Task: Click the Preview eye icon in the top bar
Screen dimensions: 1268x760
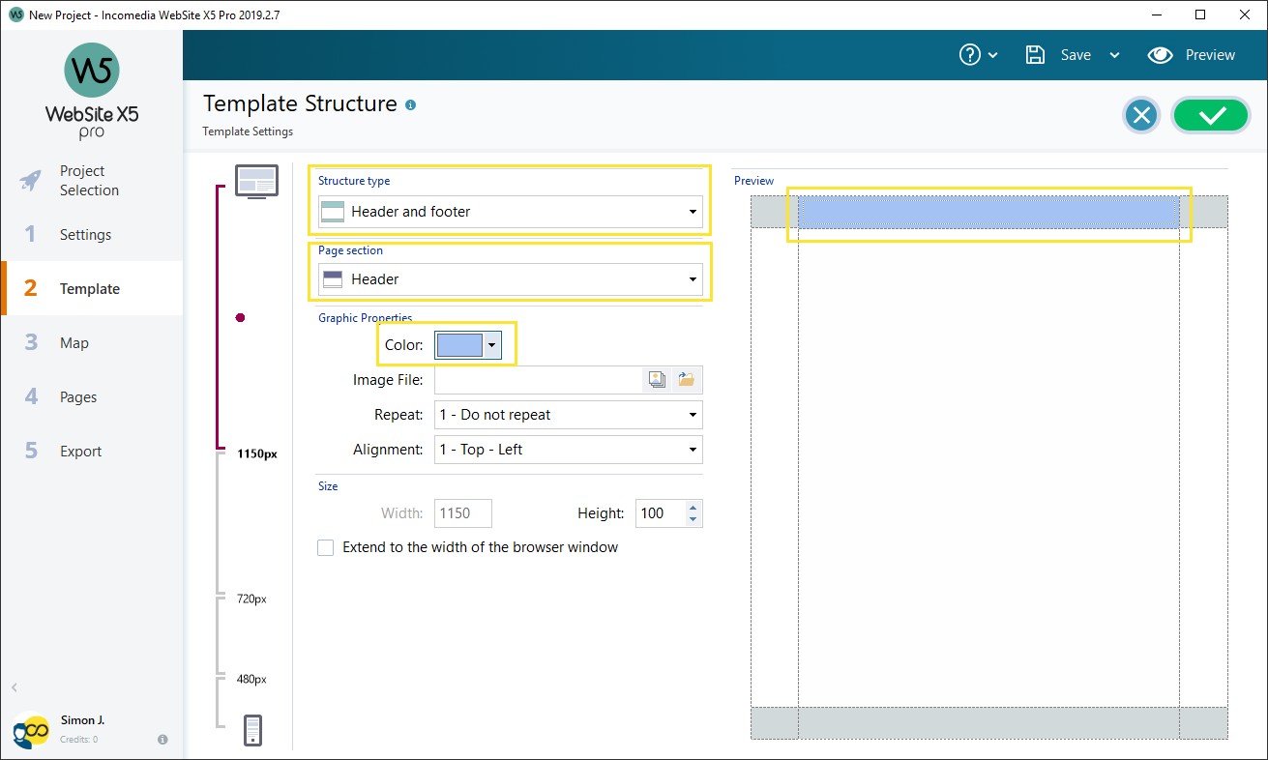Action: pyautogui.click(x=1193, y=54)
